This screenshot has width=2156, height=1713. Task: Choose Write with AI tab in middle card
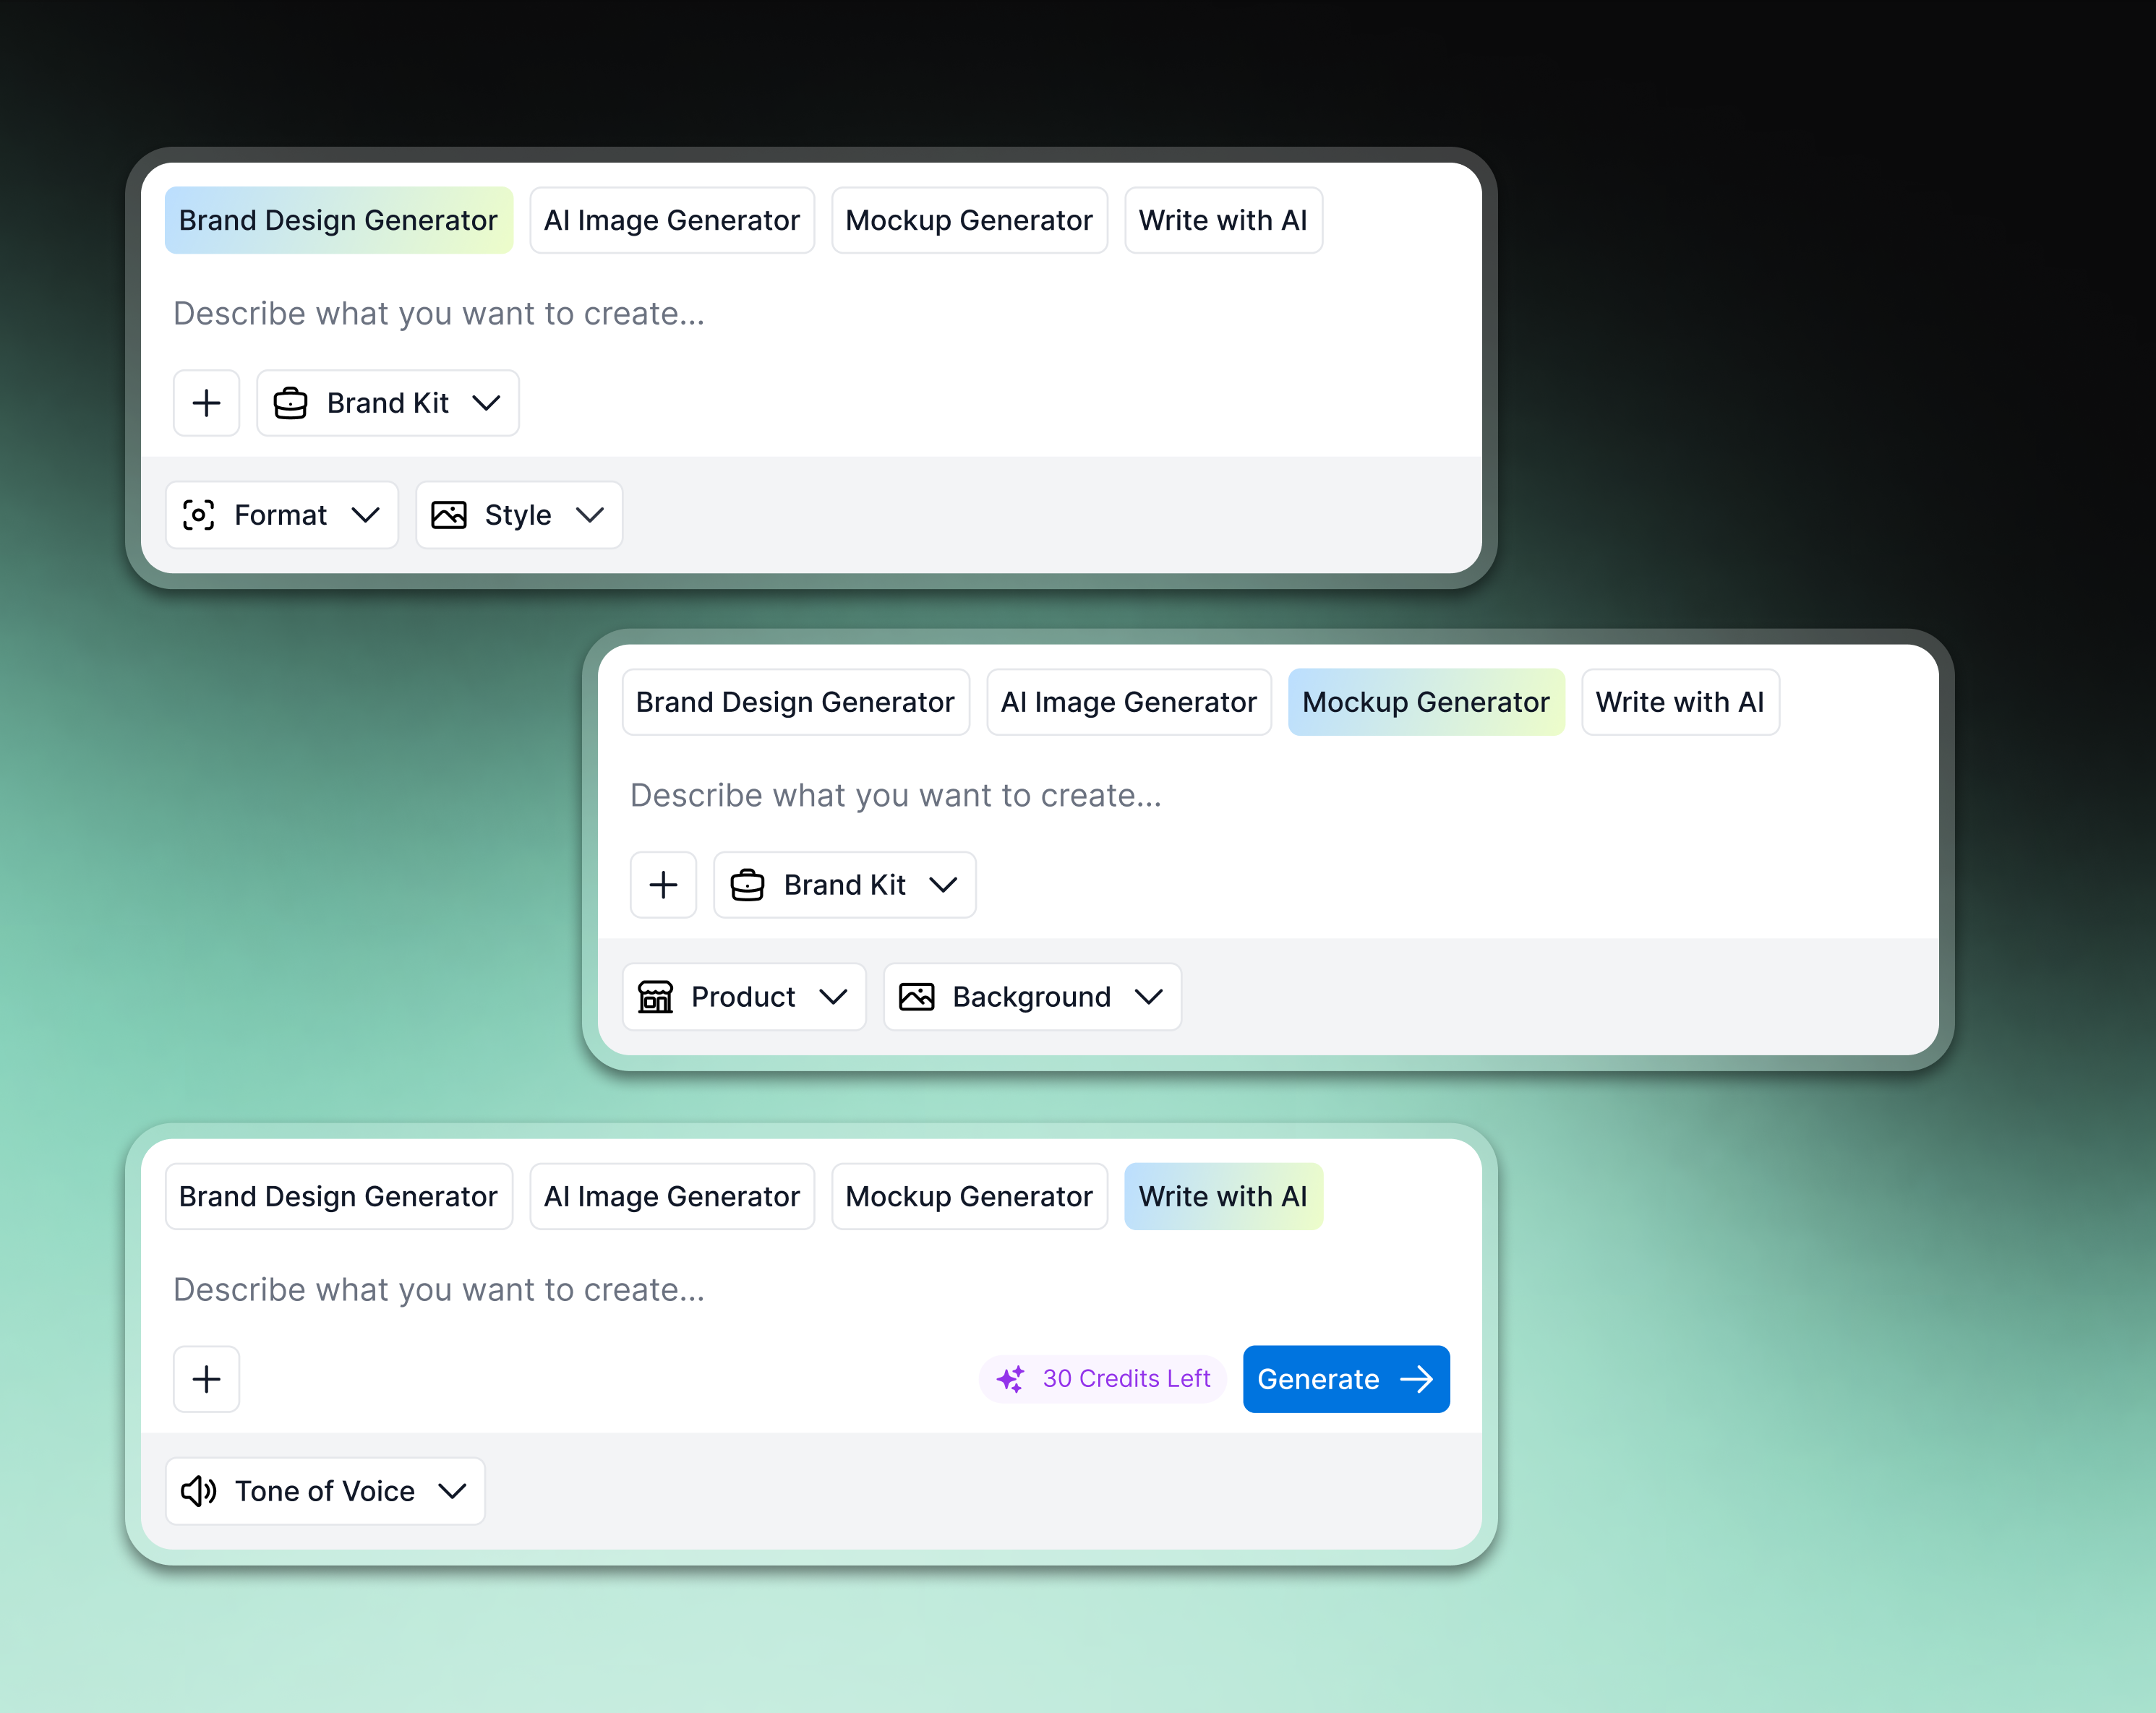coord(1680,702)
